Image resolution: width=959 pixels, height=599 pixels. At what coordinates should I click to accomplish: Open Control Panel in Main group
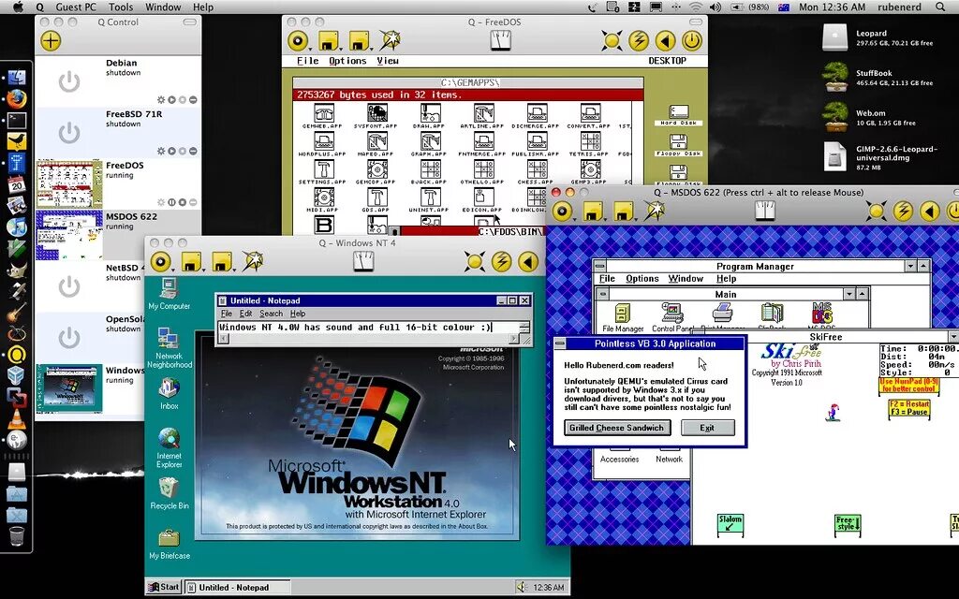pos(672,318)
